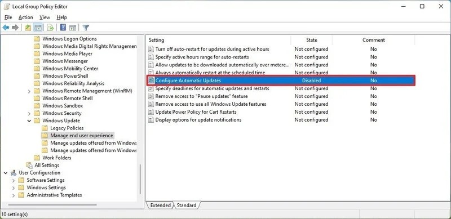The width and height of the screenshot is (451, 219).
Task: Open the View menu
Action: click(45, 17)
